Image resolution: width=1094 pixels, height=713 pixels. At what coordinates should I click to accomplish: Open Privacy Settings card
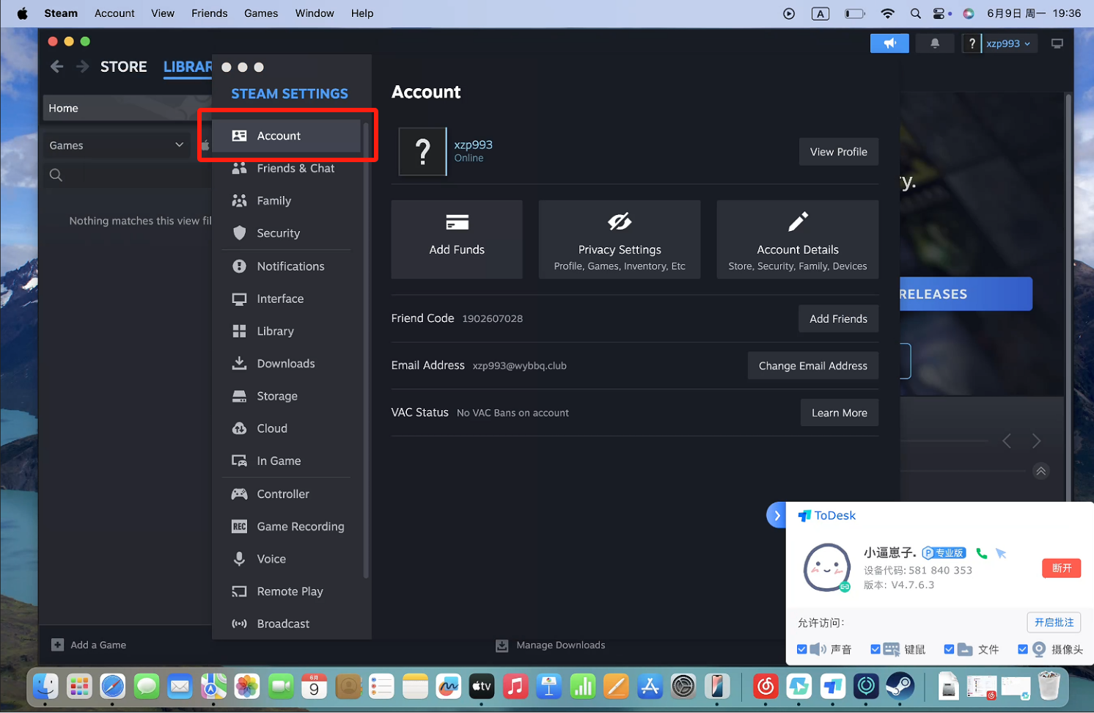[x=620, y=239]
